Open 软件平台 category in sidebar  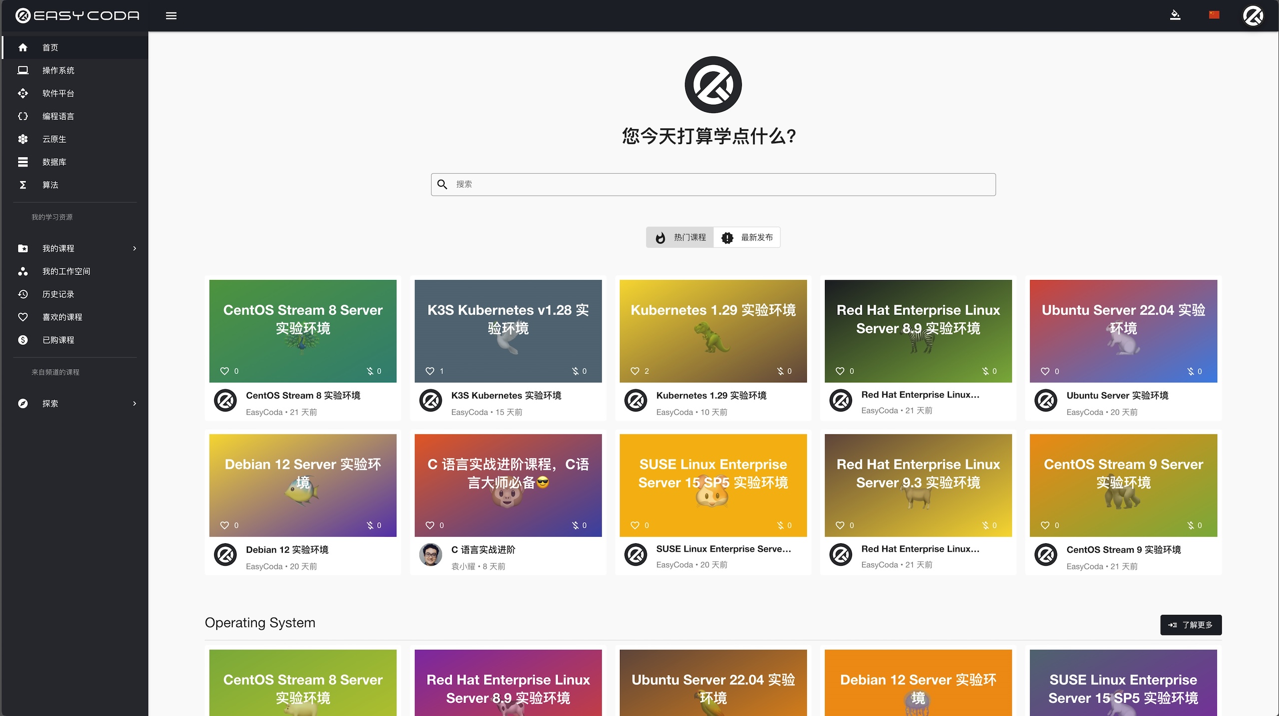[75, 93]
